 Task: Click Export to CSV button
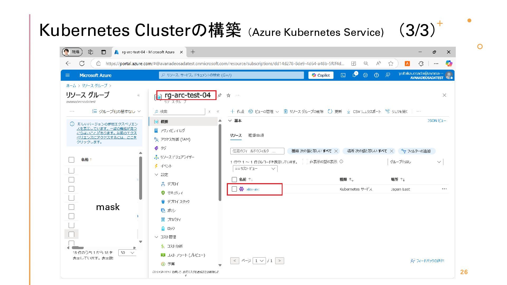coord(364,112)
